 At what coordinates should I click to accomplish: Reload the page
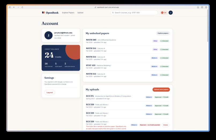(x=22, y=7)
